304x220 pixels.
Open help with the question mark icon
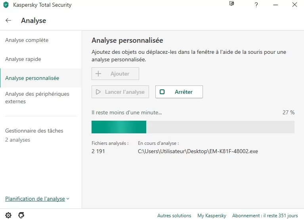[x=256, y=5]
